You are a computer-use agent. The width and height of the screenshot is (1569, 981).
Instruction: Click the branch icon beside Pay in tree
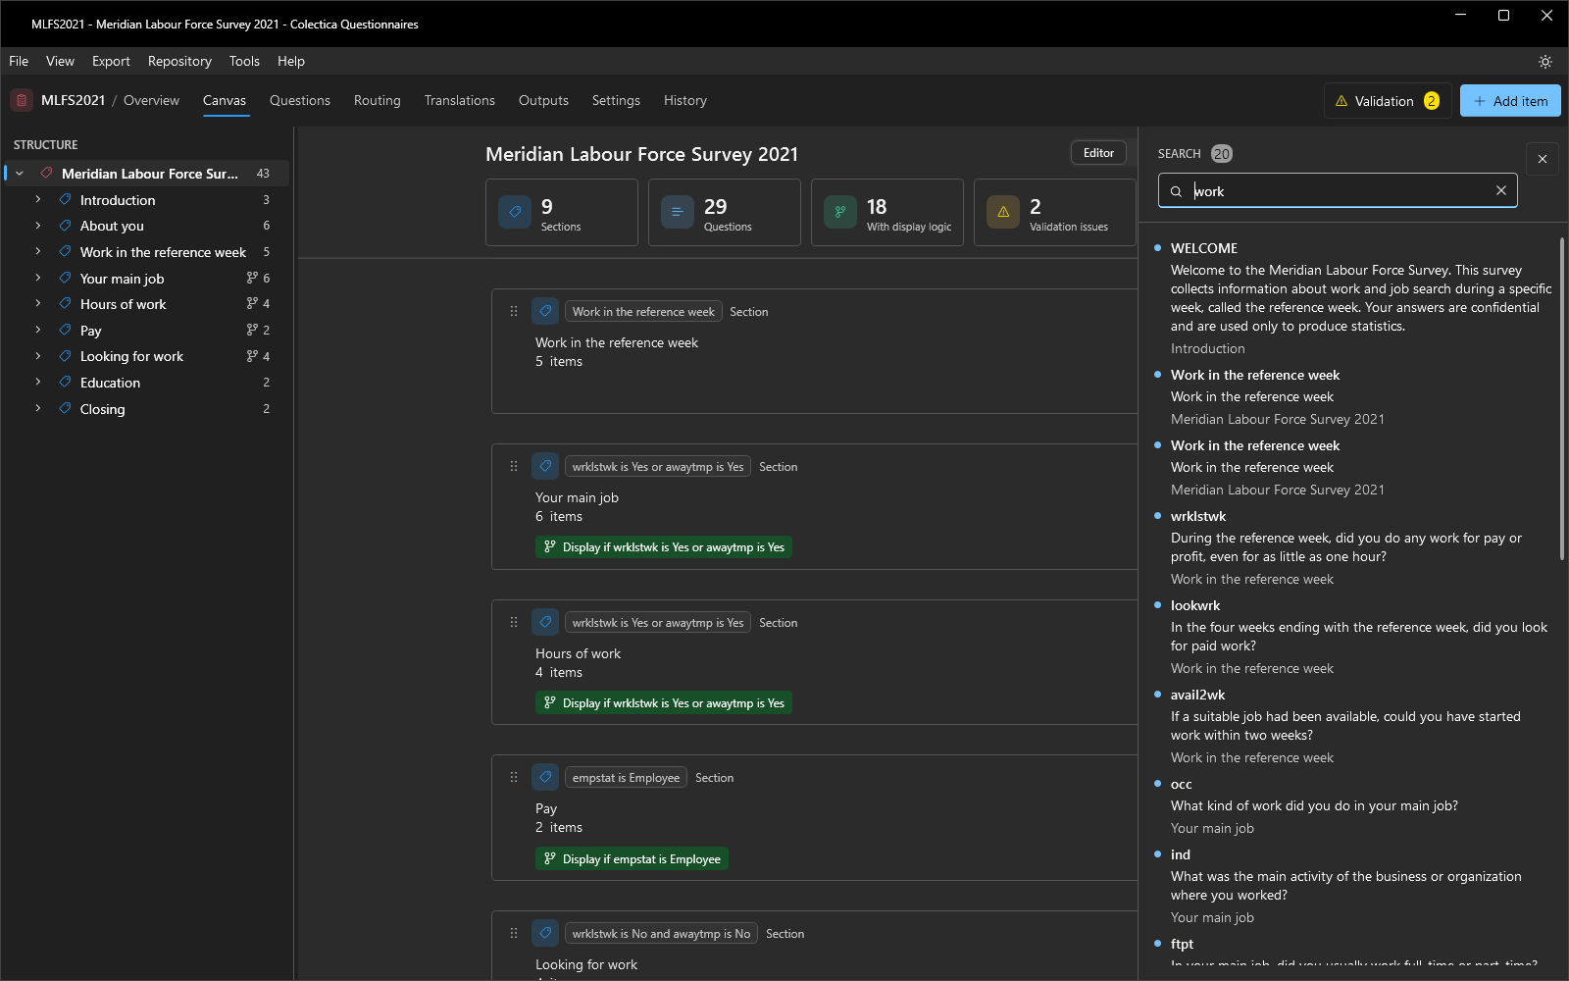252,330
